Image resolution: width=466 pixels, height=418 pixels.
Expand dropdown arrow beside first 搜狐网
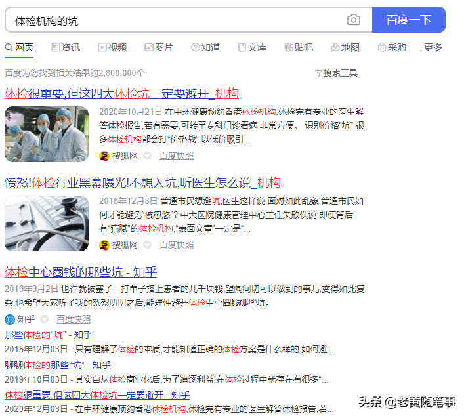click(x=148, y=156)
